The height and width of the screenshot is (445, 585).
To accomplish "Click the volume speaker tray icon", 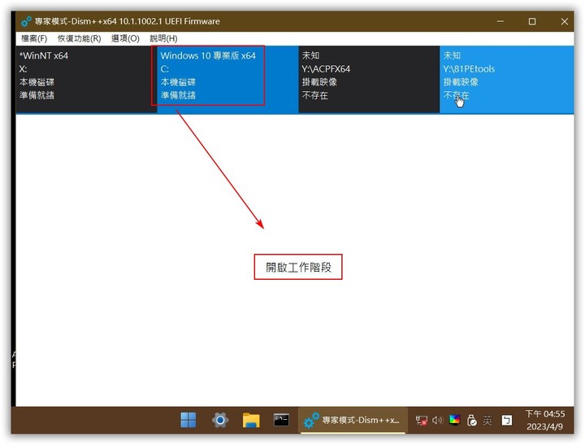I will (437, 421).
